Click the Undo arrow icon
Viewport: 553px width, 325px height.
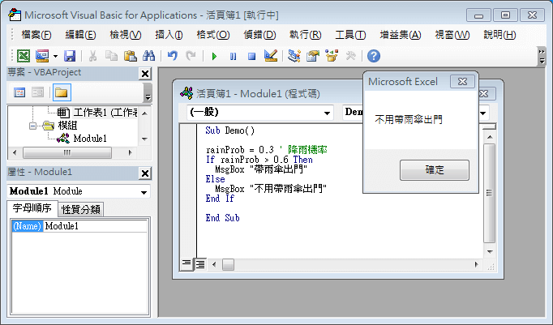172,56
